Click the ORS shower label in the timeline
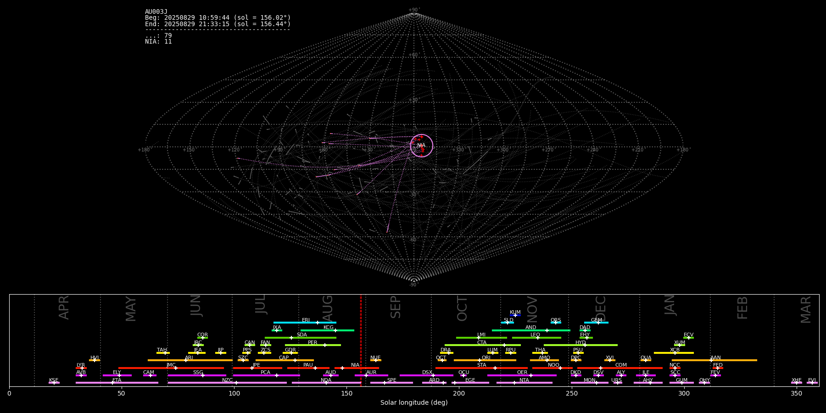Viewport: 826px width, 413px height. [556, 320]
